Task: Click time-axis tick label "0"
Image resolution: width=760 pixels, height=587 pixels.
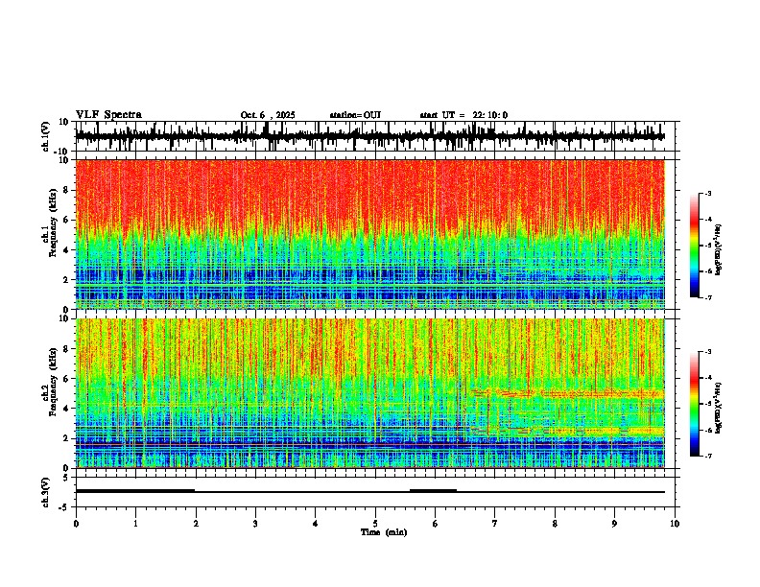Action: pyautogui.click(x=76, y=524)
